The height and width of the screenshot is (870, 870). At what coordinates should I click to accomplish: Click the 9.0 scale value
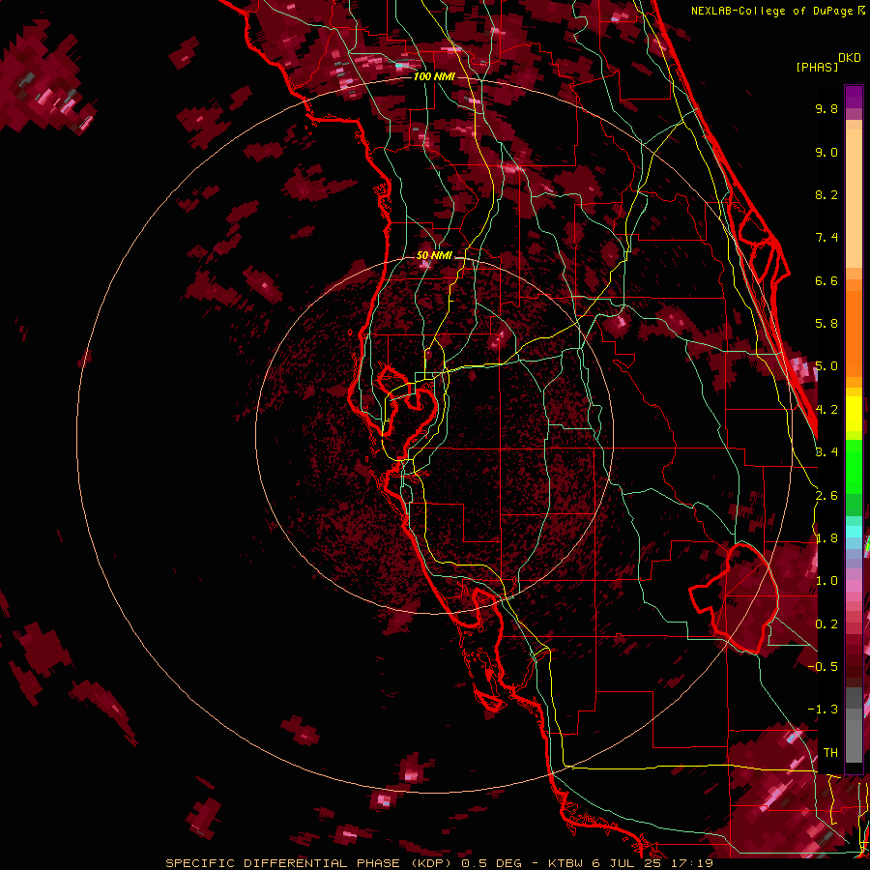(x=826, y=152)
